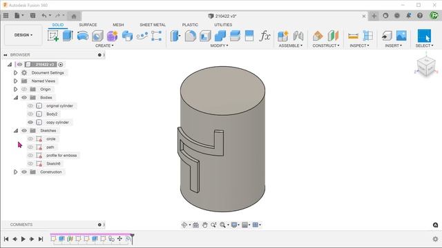The height and width of the screenshot is (248, 442).
Task: Switch to the SOLID tab
Action: click(58, 25)
